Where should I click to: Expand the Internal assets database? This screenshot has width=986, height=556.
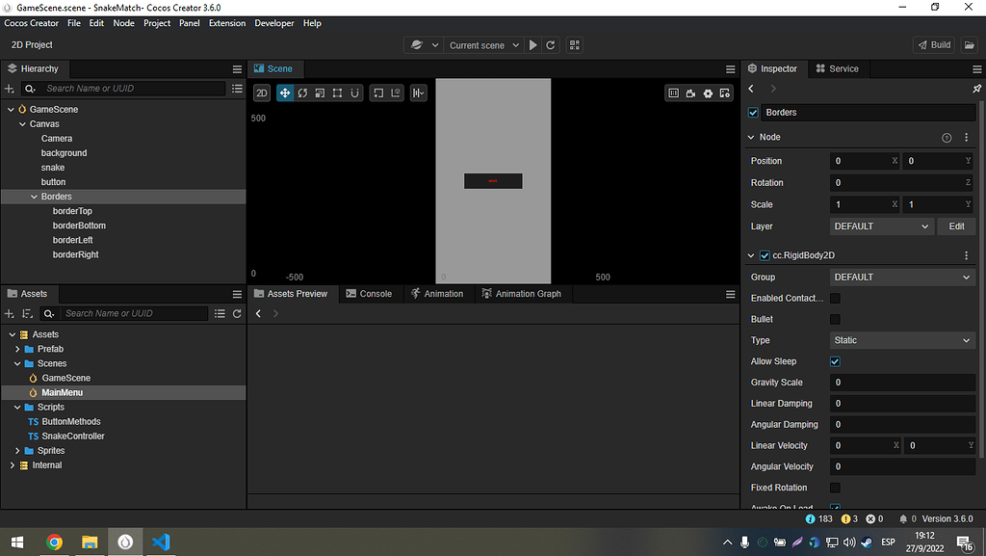(x=12, y=465)
